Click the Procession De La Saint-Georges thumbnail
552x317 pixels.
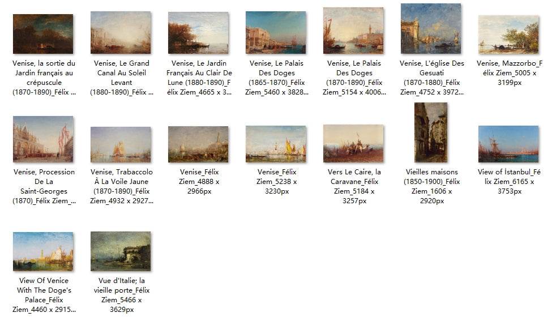point(43,139)
